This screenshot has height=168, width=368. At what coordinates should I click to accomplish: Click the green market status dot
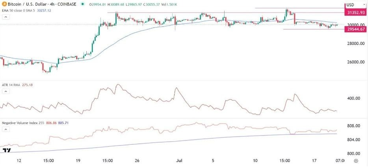82,4
